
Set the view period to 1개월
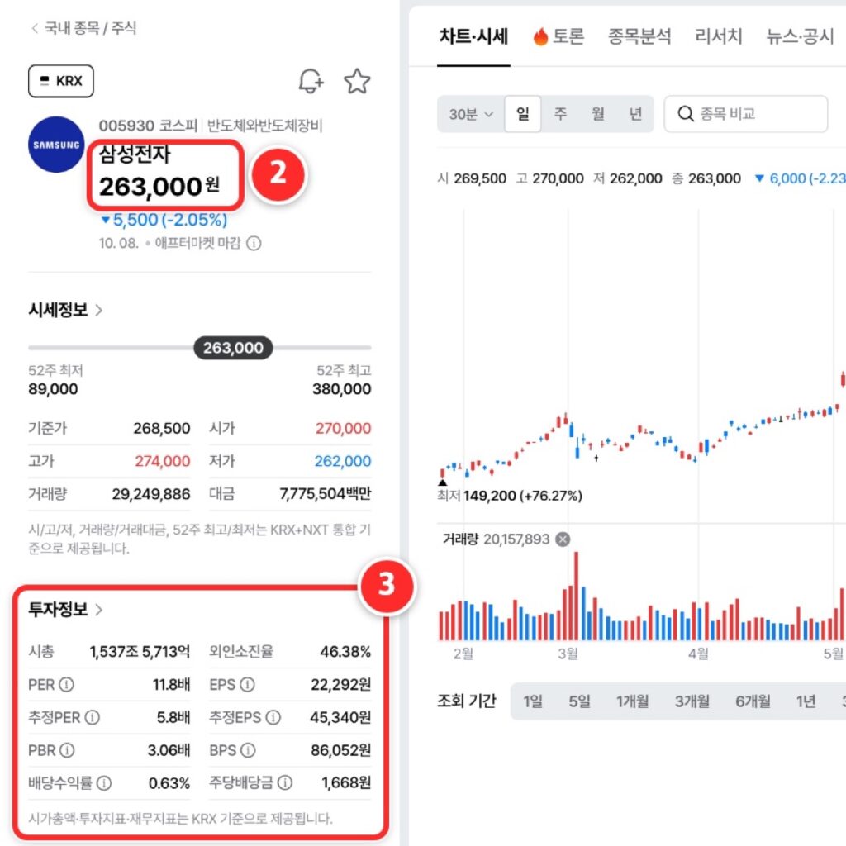tap(632, 701)
